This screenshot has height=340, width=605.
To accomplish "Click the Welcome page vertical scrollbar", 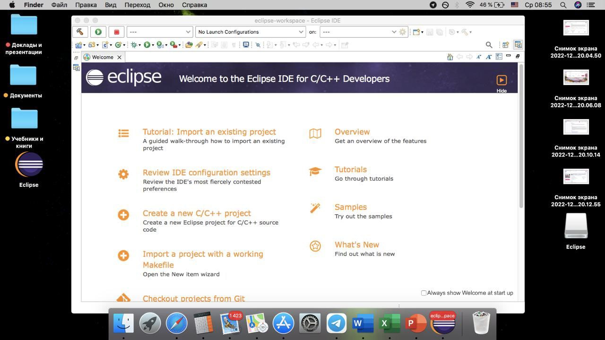I will tap(521, 136).
